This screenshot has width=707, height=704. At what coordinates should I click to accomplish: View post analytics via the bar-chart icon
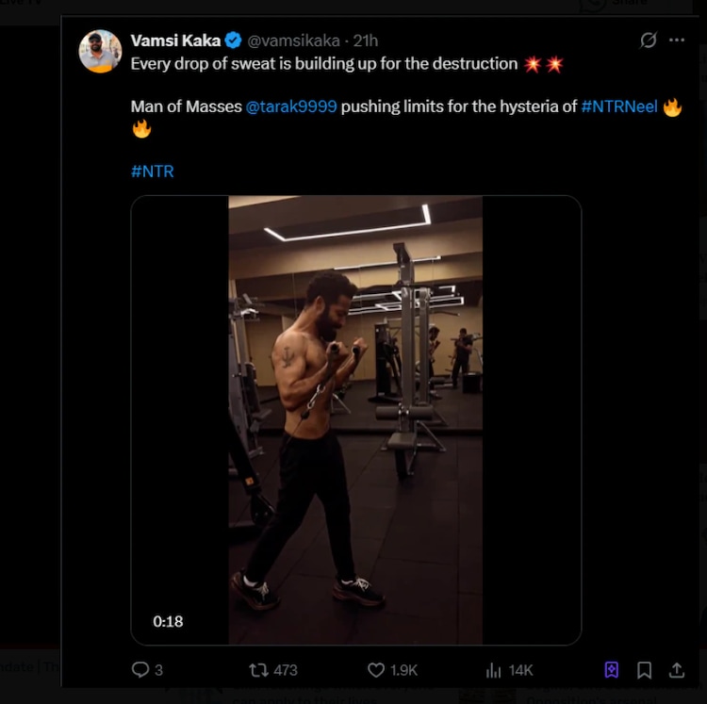[494, 670]
